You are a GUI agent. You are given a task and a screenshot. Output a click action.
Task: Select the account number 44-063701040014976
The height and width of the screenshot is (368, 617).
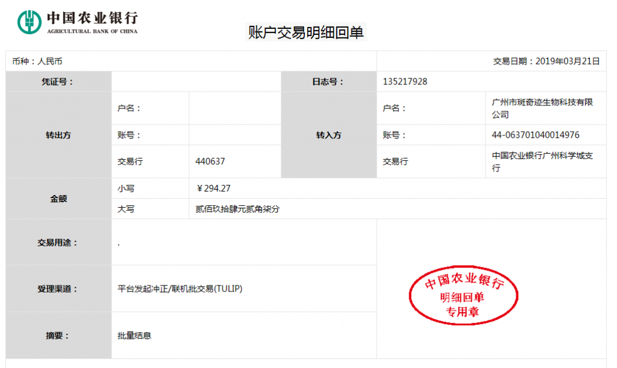[x=535, y=135]
